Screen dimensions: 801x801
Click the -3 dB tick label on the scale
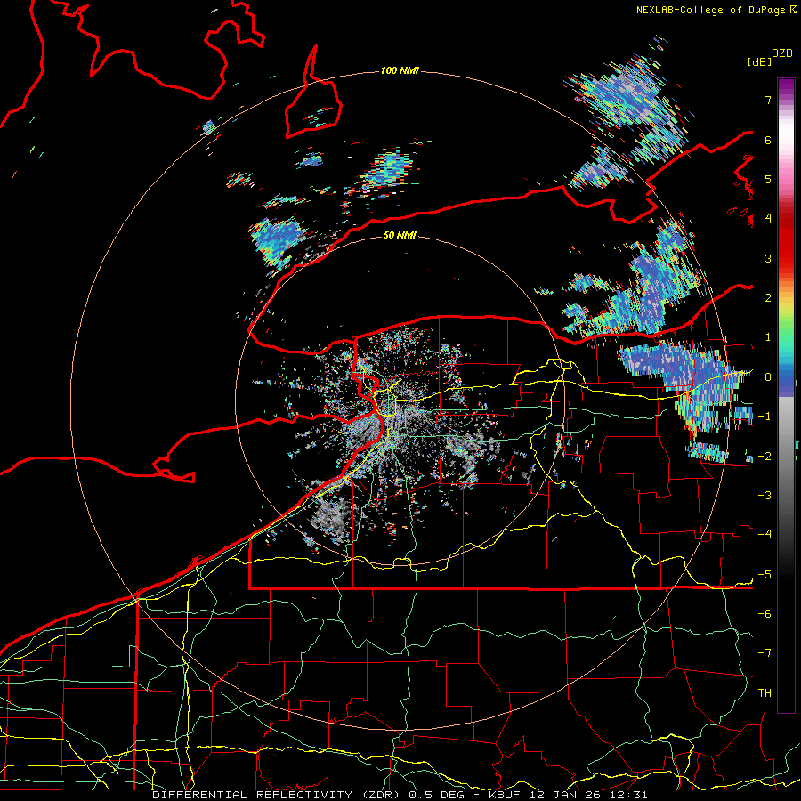pos(765,496)
